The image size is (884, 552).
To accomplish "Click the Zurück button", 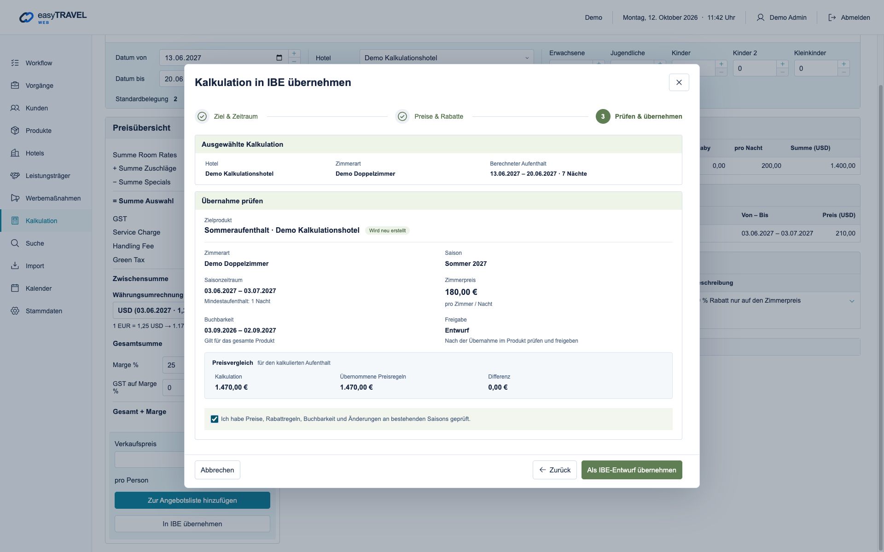I will [554, 470].
